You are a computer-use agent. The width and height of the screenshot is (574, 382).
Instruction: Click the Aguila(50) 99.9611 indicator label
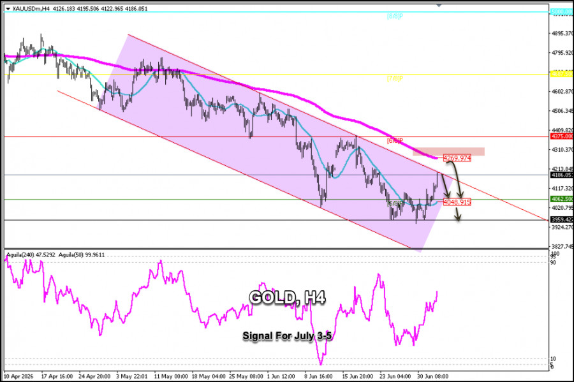pyautogui.click(x=82, y=254)
